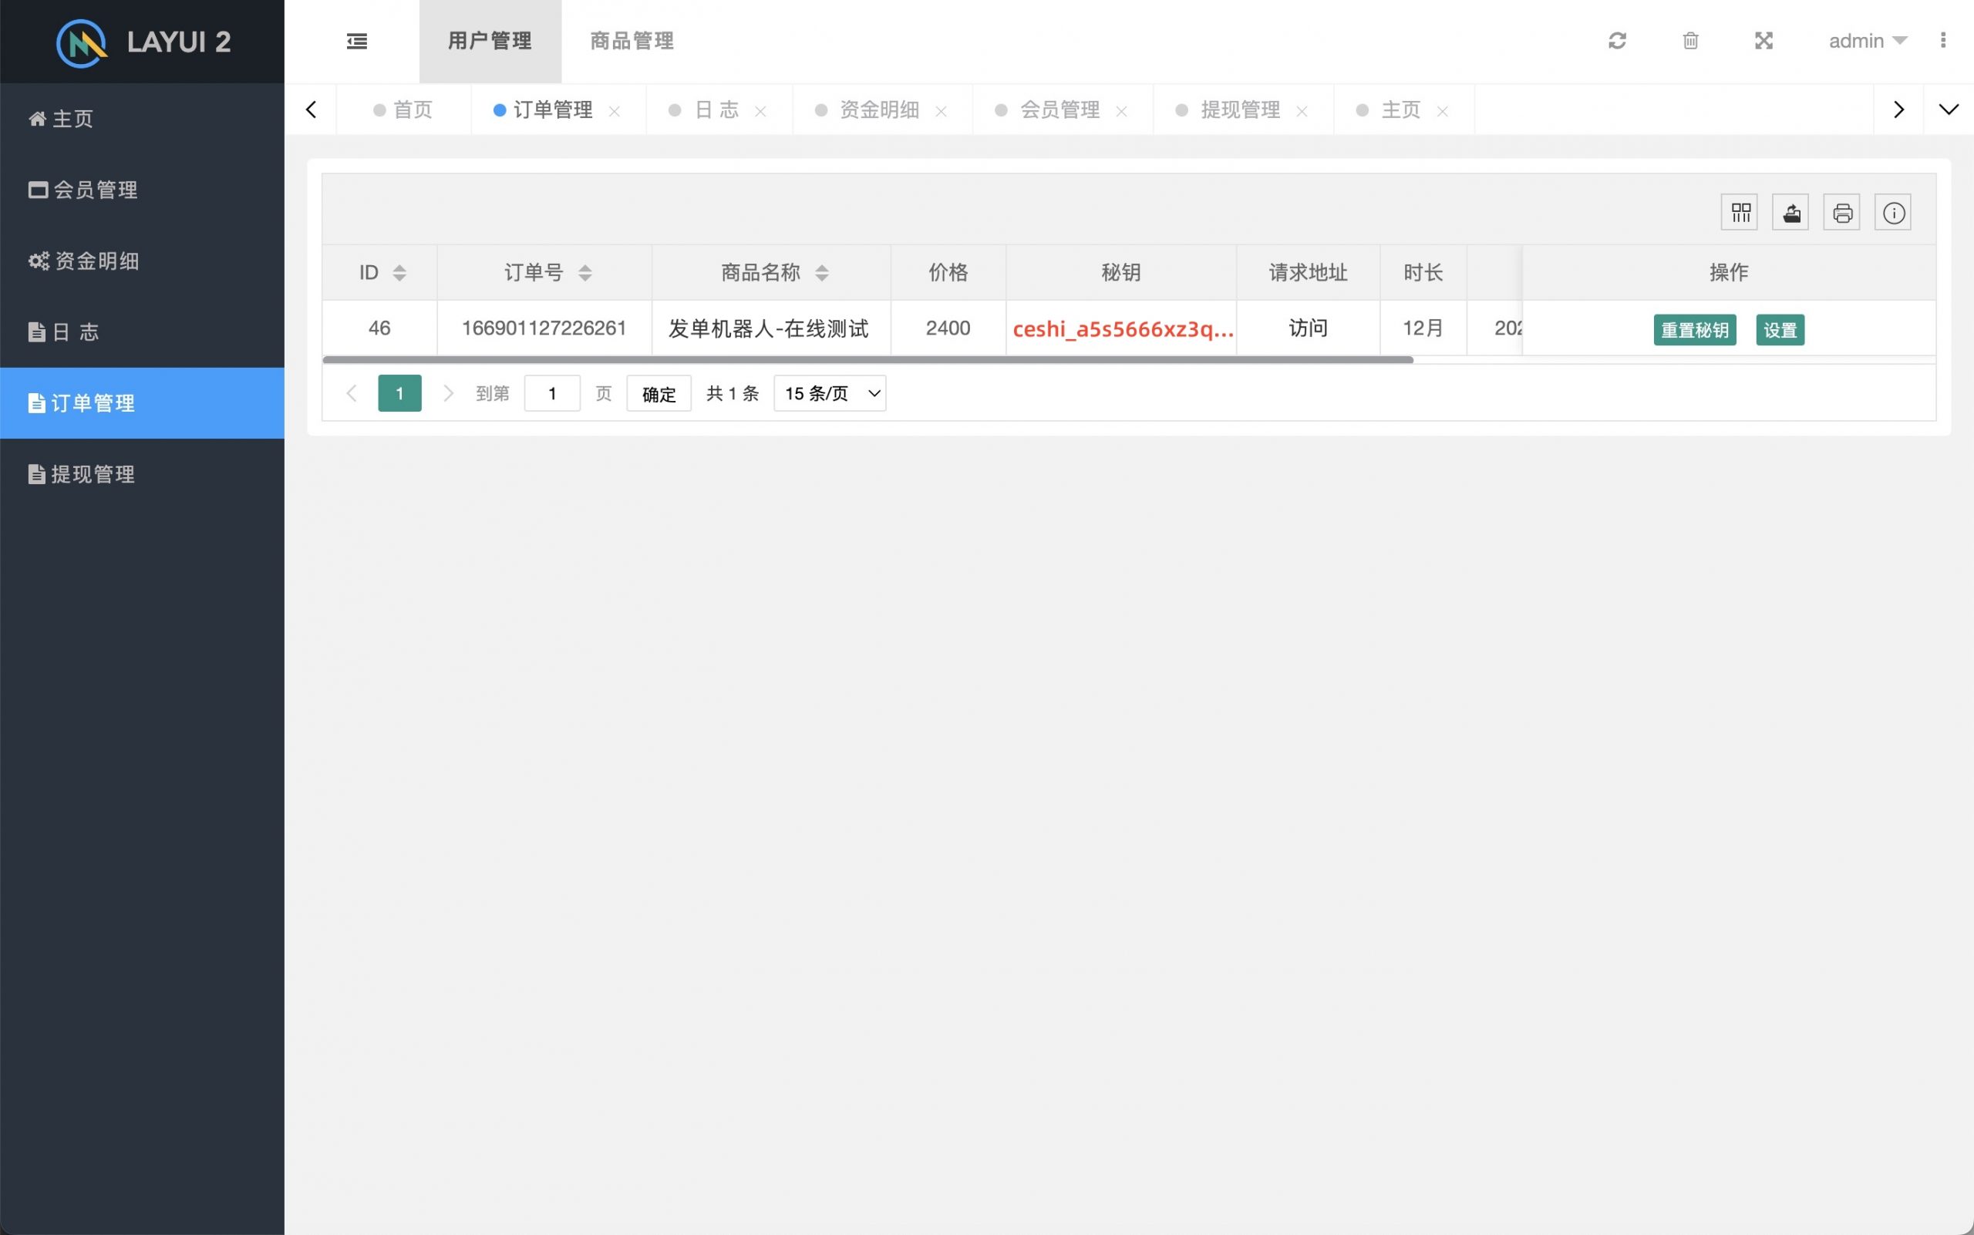Open the three-dot more options menu
Image resolution: width=1974 pixels, height=1235 pixels.
(1942, 41)
